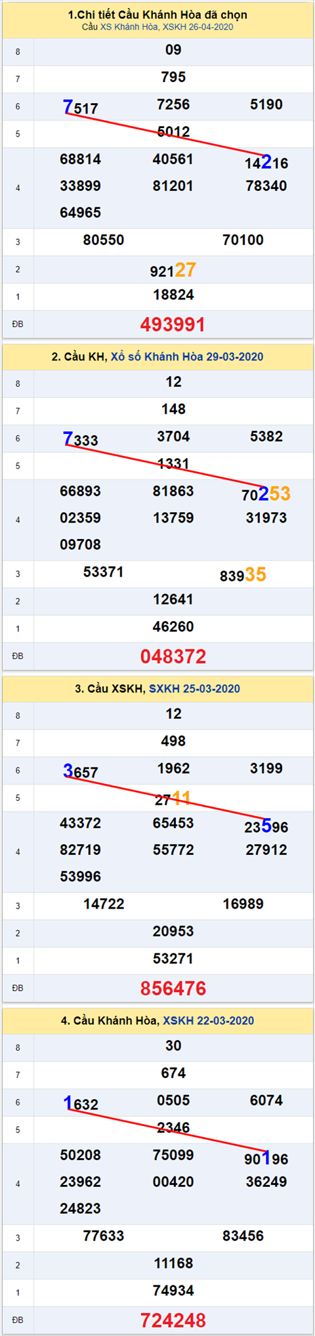Click number 0505 in the fourth table
The width and height of the screenshot is (315, 1336).
click(173, 1101)
